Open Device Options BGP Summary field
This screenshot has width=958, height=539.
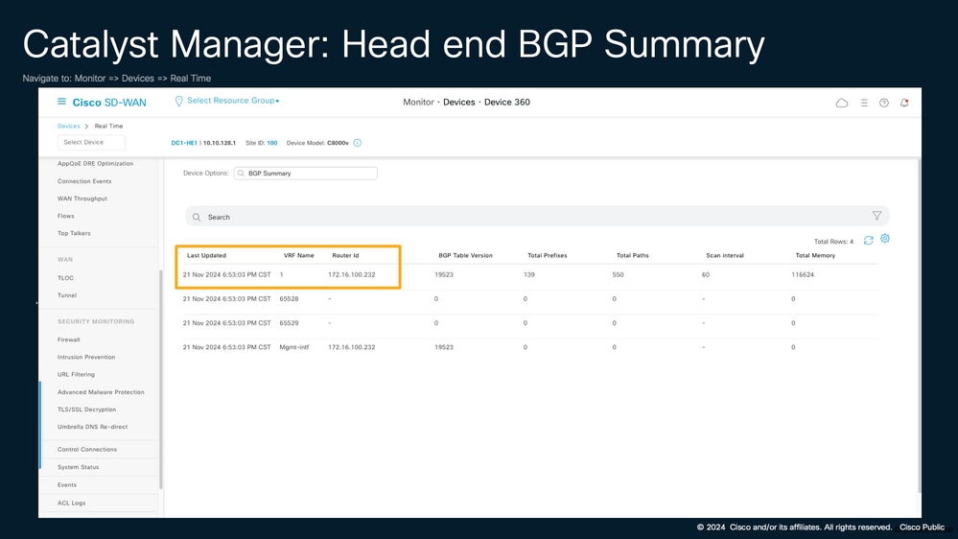click(306, 174)
